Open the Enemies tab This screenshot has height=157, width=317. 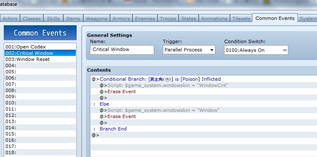click(x=145, y=19)
